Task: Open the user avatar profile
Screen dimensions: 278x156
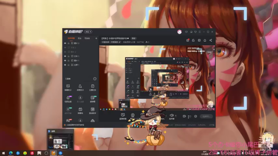Action: point(179,32)
